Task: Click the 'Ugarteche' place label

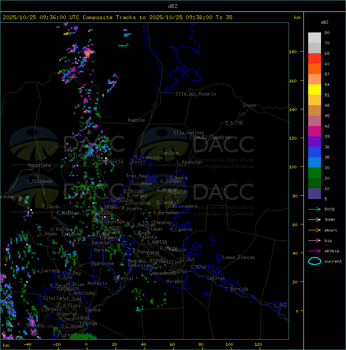Action: click(103, 264)
